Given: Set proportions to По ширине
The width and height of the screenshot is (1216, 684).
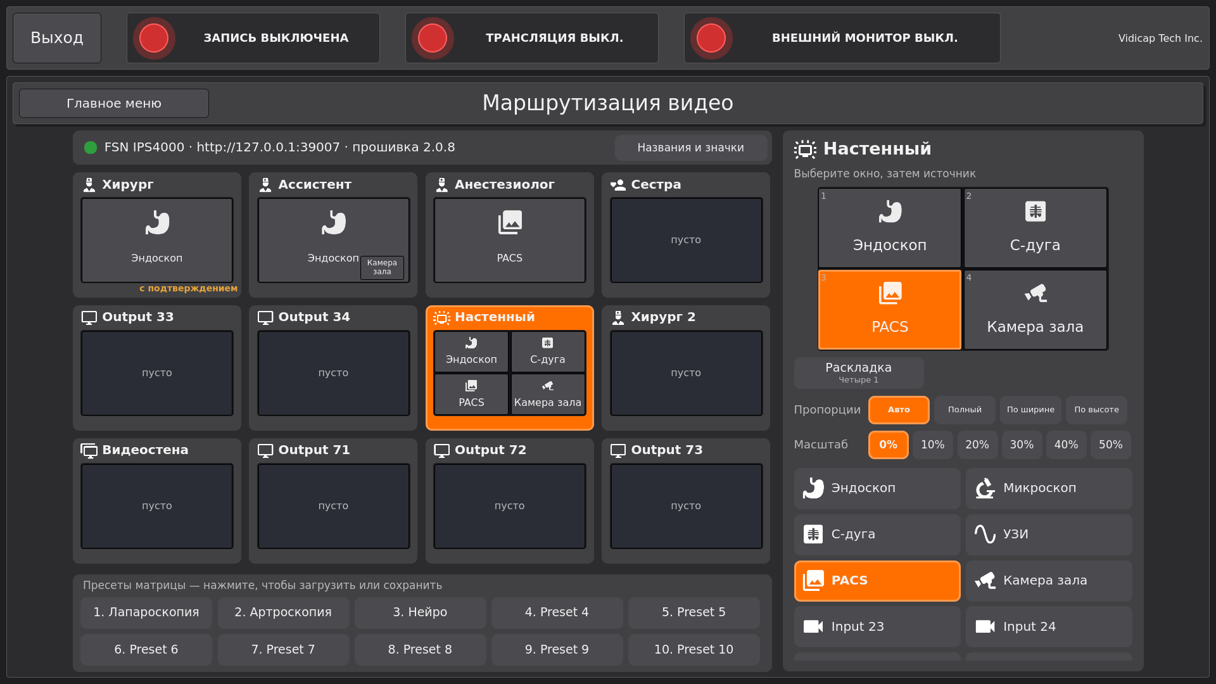Looking at the screenshot, I should click(1030, 410).
